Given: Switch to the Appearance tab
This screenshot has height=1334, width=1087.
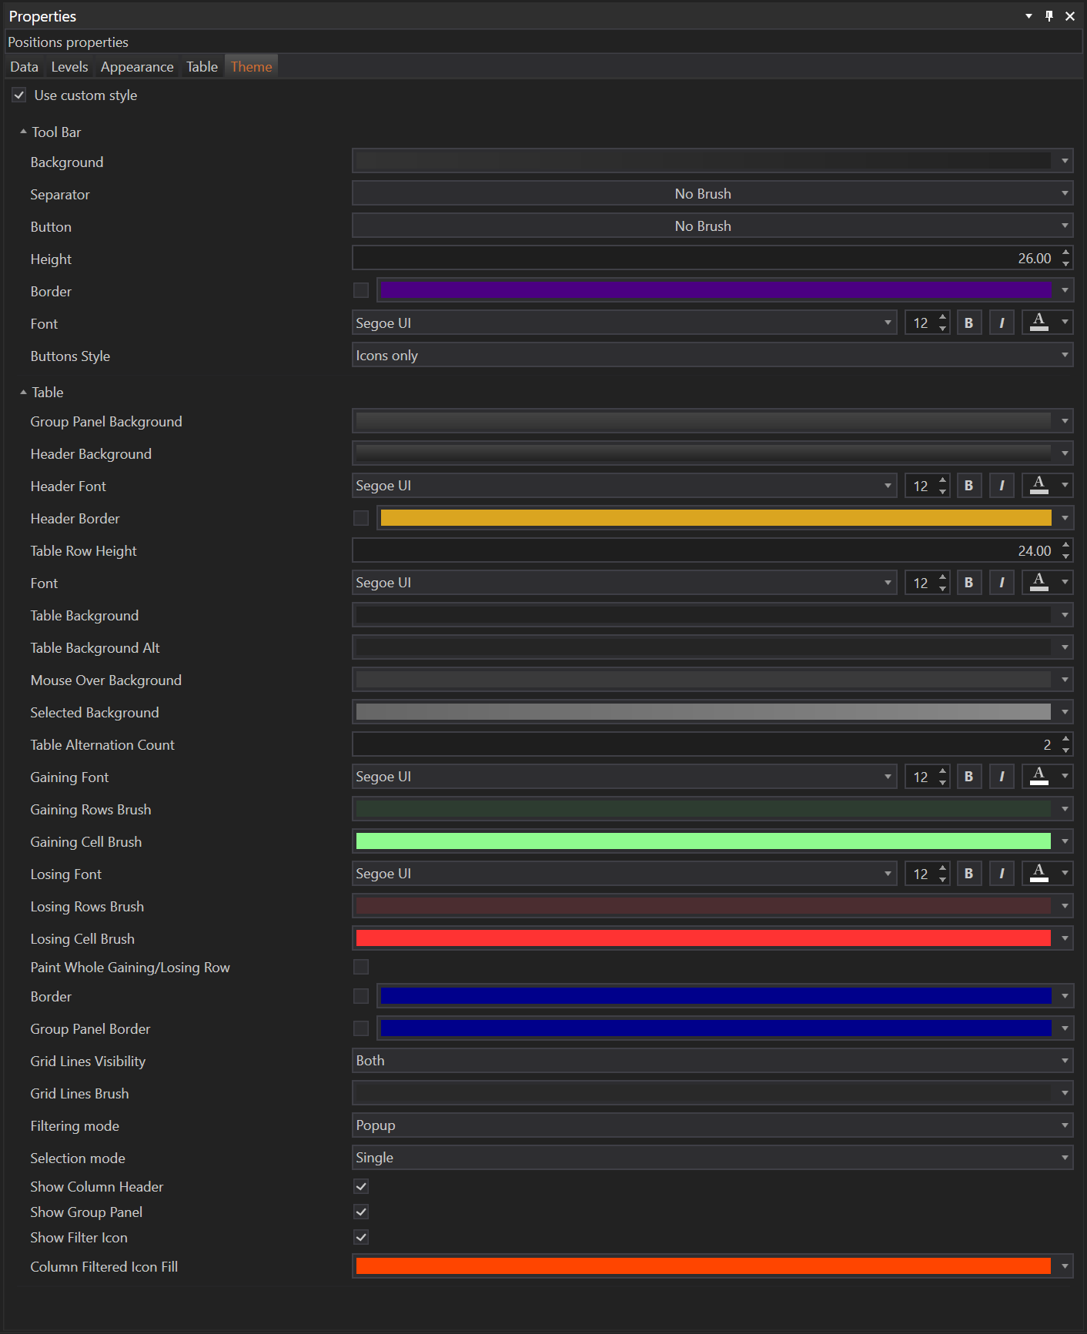Looking at the screenshot, I should (x=137, y=67).
